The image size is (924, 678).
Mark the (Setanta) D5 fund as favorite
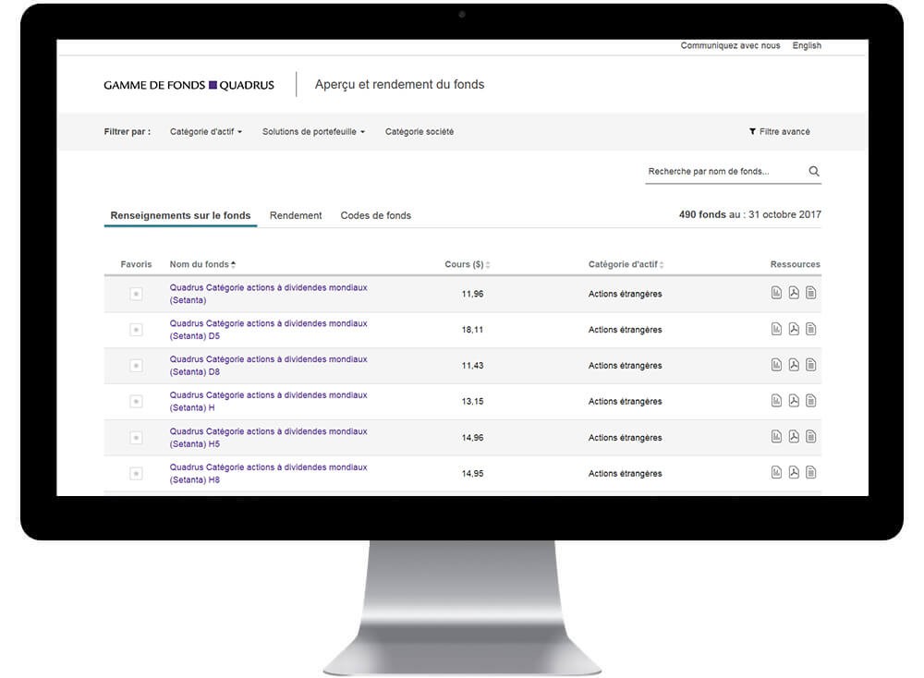(136, 330)
